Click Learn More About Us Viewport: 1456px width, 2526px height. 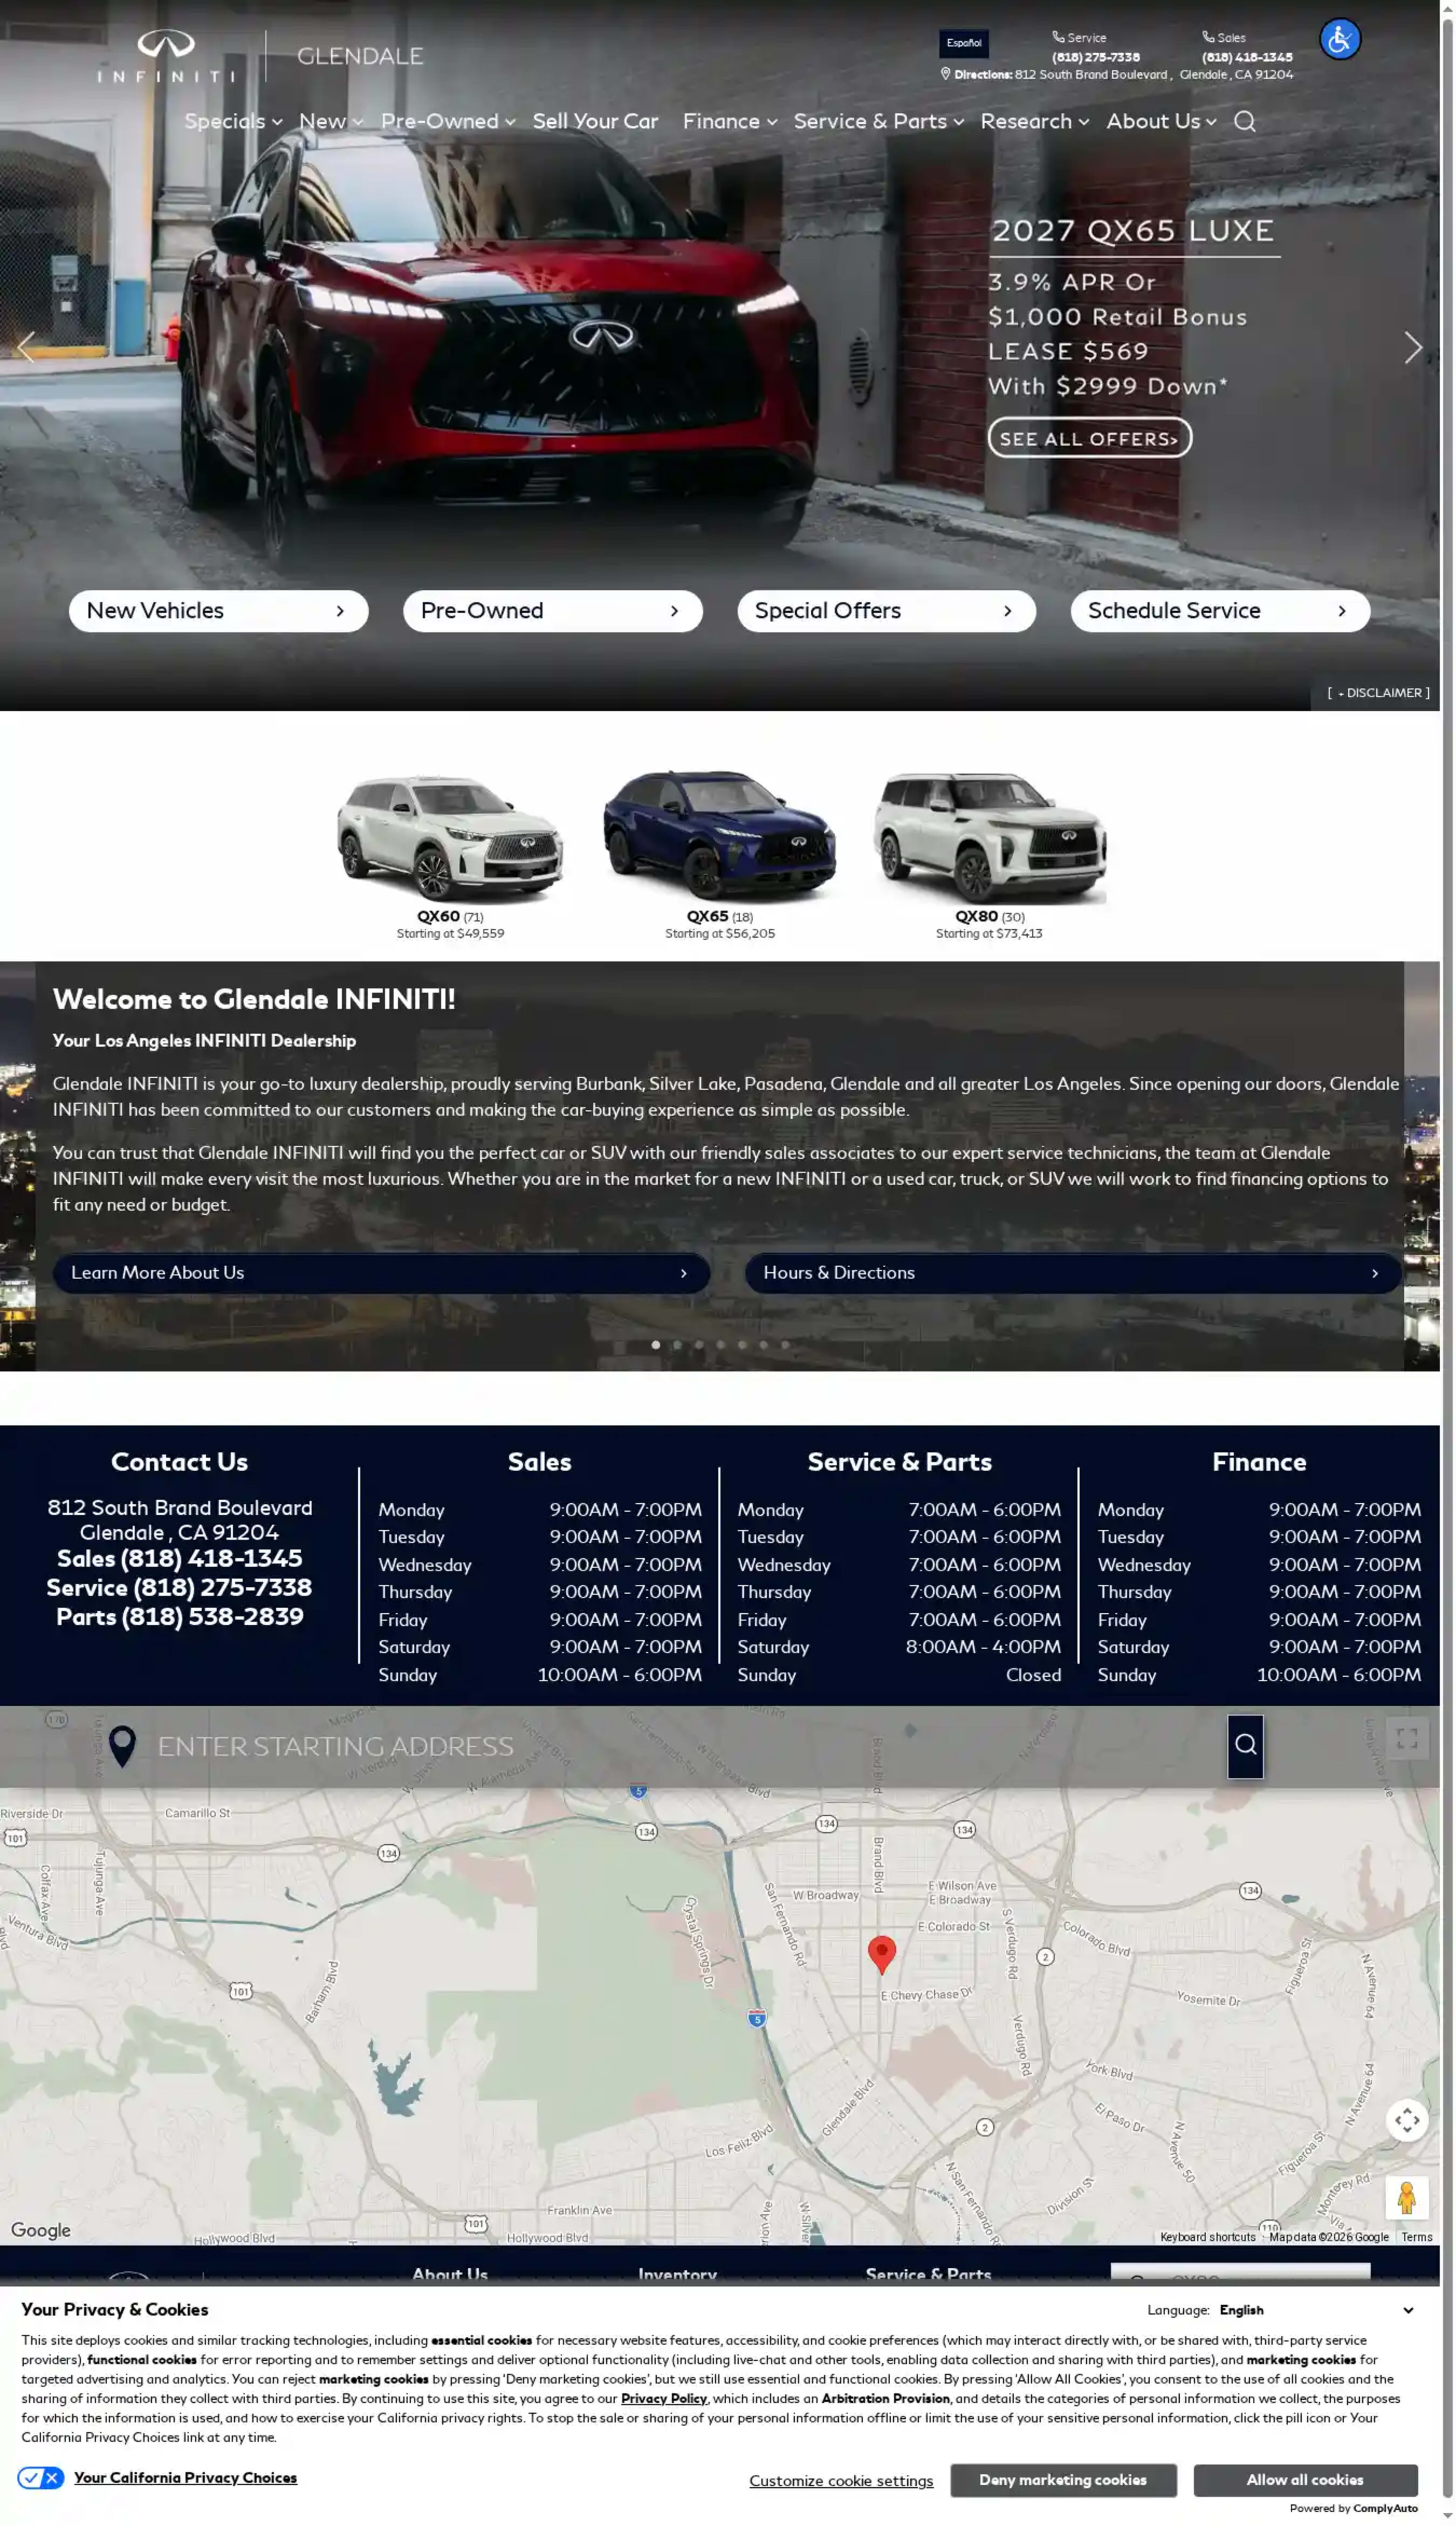pos(381,1273)
